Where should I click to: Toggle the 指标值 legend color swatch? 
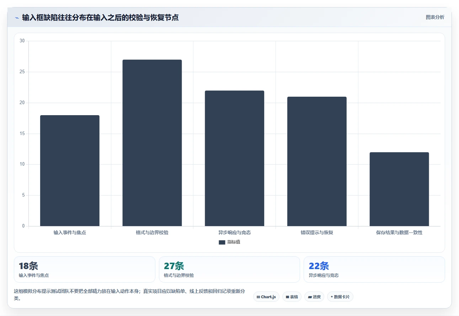pyautogui.click(x=222, y=242)
